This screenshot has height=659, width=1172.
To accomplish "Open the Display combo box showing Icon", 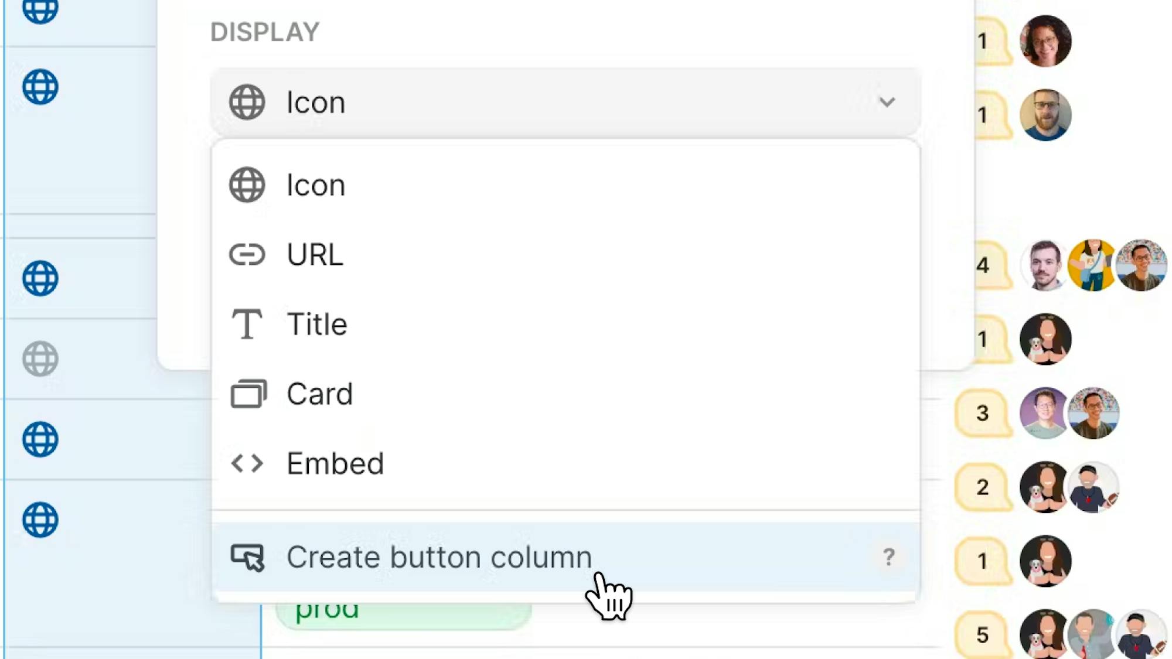I will (x=565, y=103).
